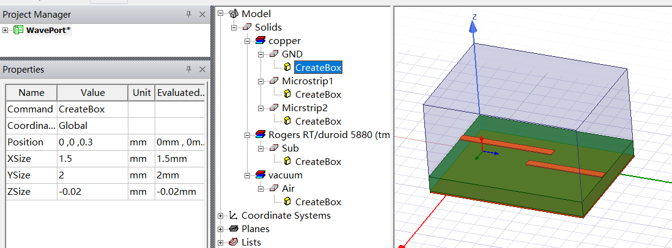The height and width of the screenshot is (248, 672).
Task: Click the Value column header
Action: tap(92, 92)
